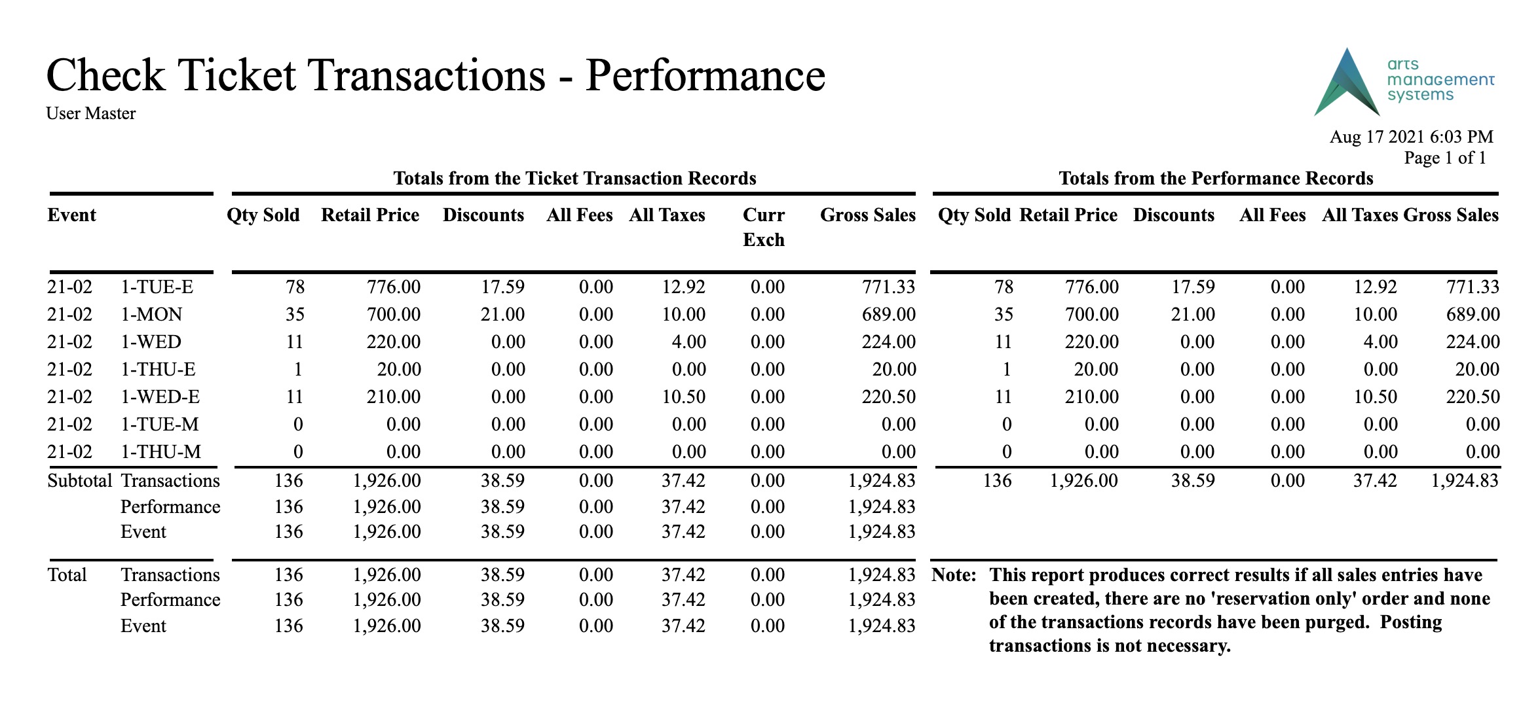Click the 1-THU-M performance entry
This screenshot has width=1521, height=708.
click(x=161, y=452)
